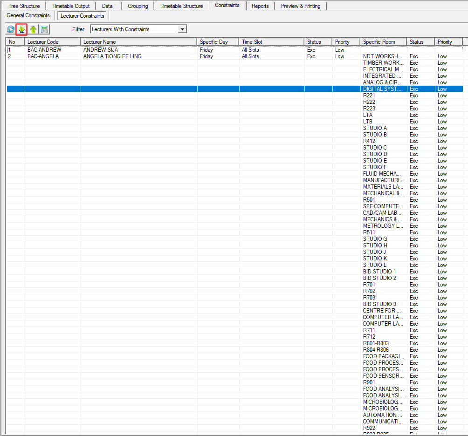Screen dimensions: 468x436
Task: Open the Grouping tab
Action: click(x=138, y=6)
